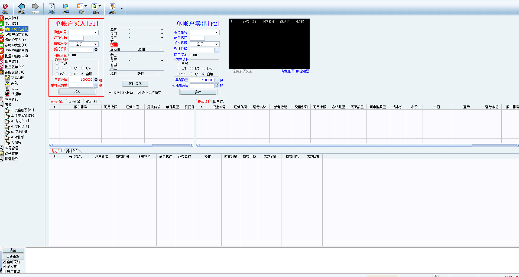Viewport: 519px width, 277px height.
Task: Toggle the 买卖代码联动 checkbox
Action: (x=111, y=93)
